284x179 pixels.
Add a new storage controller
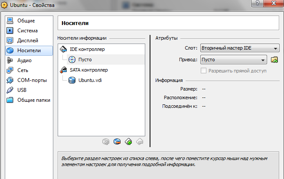pos(128,141)
